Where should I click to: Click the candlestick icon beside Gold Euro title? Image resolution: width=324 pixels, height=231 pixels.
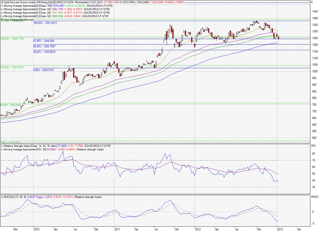(x=2, y=2)
